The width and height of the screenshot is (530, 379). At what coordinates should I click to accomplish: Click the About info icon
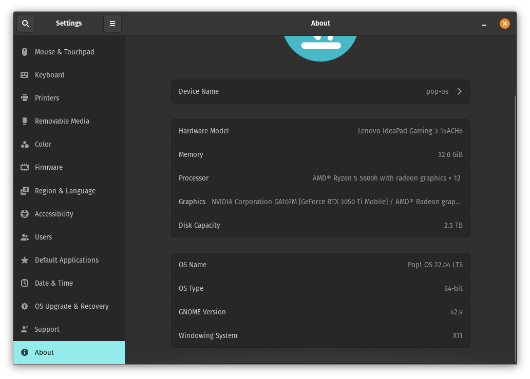click(25, 352)
